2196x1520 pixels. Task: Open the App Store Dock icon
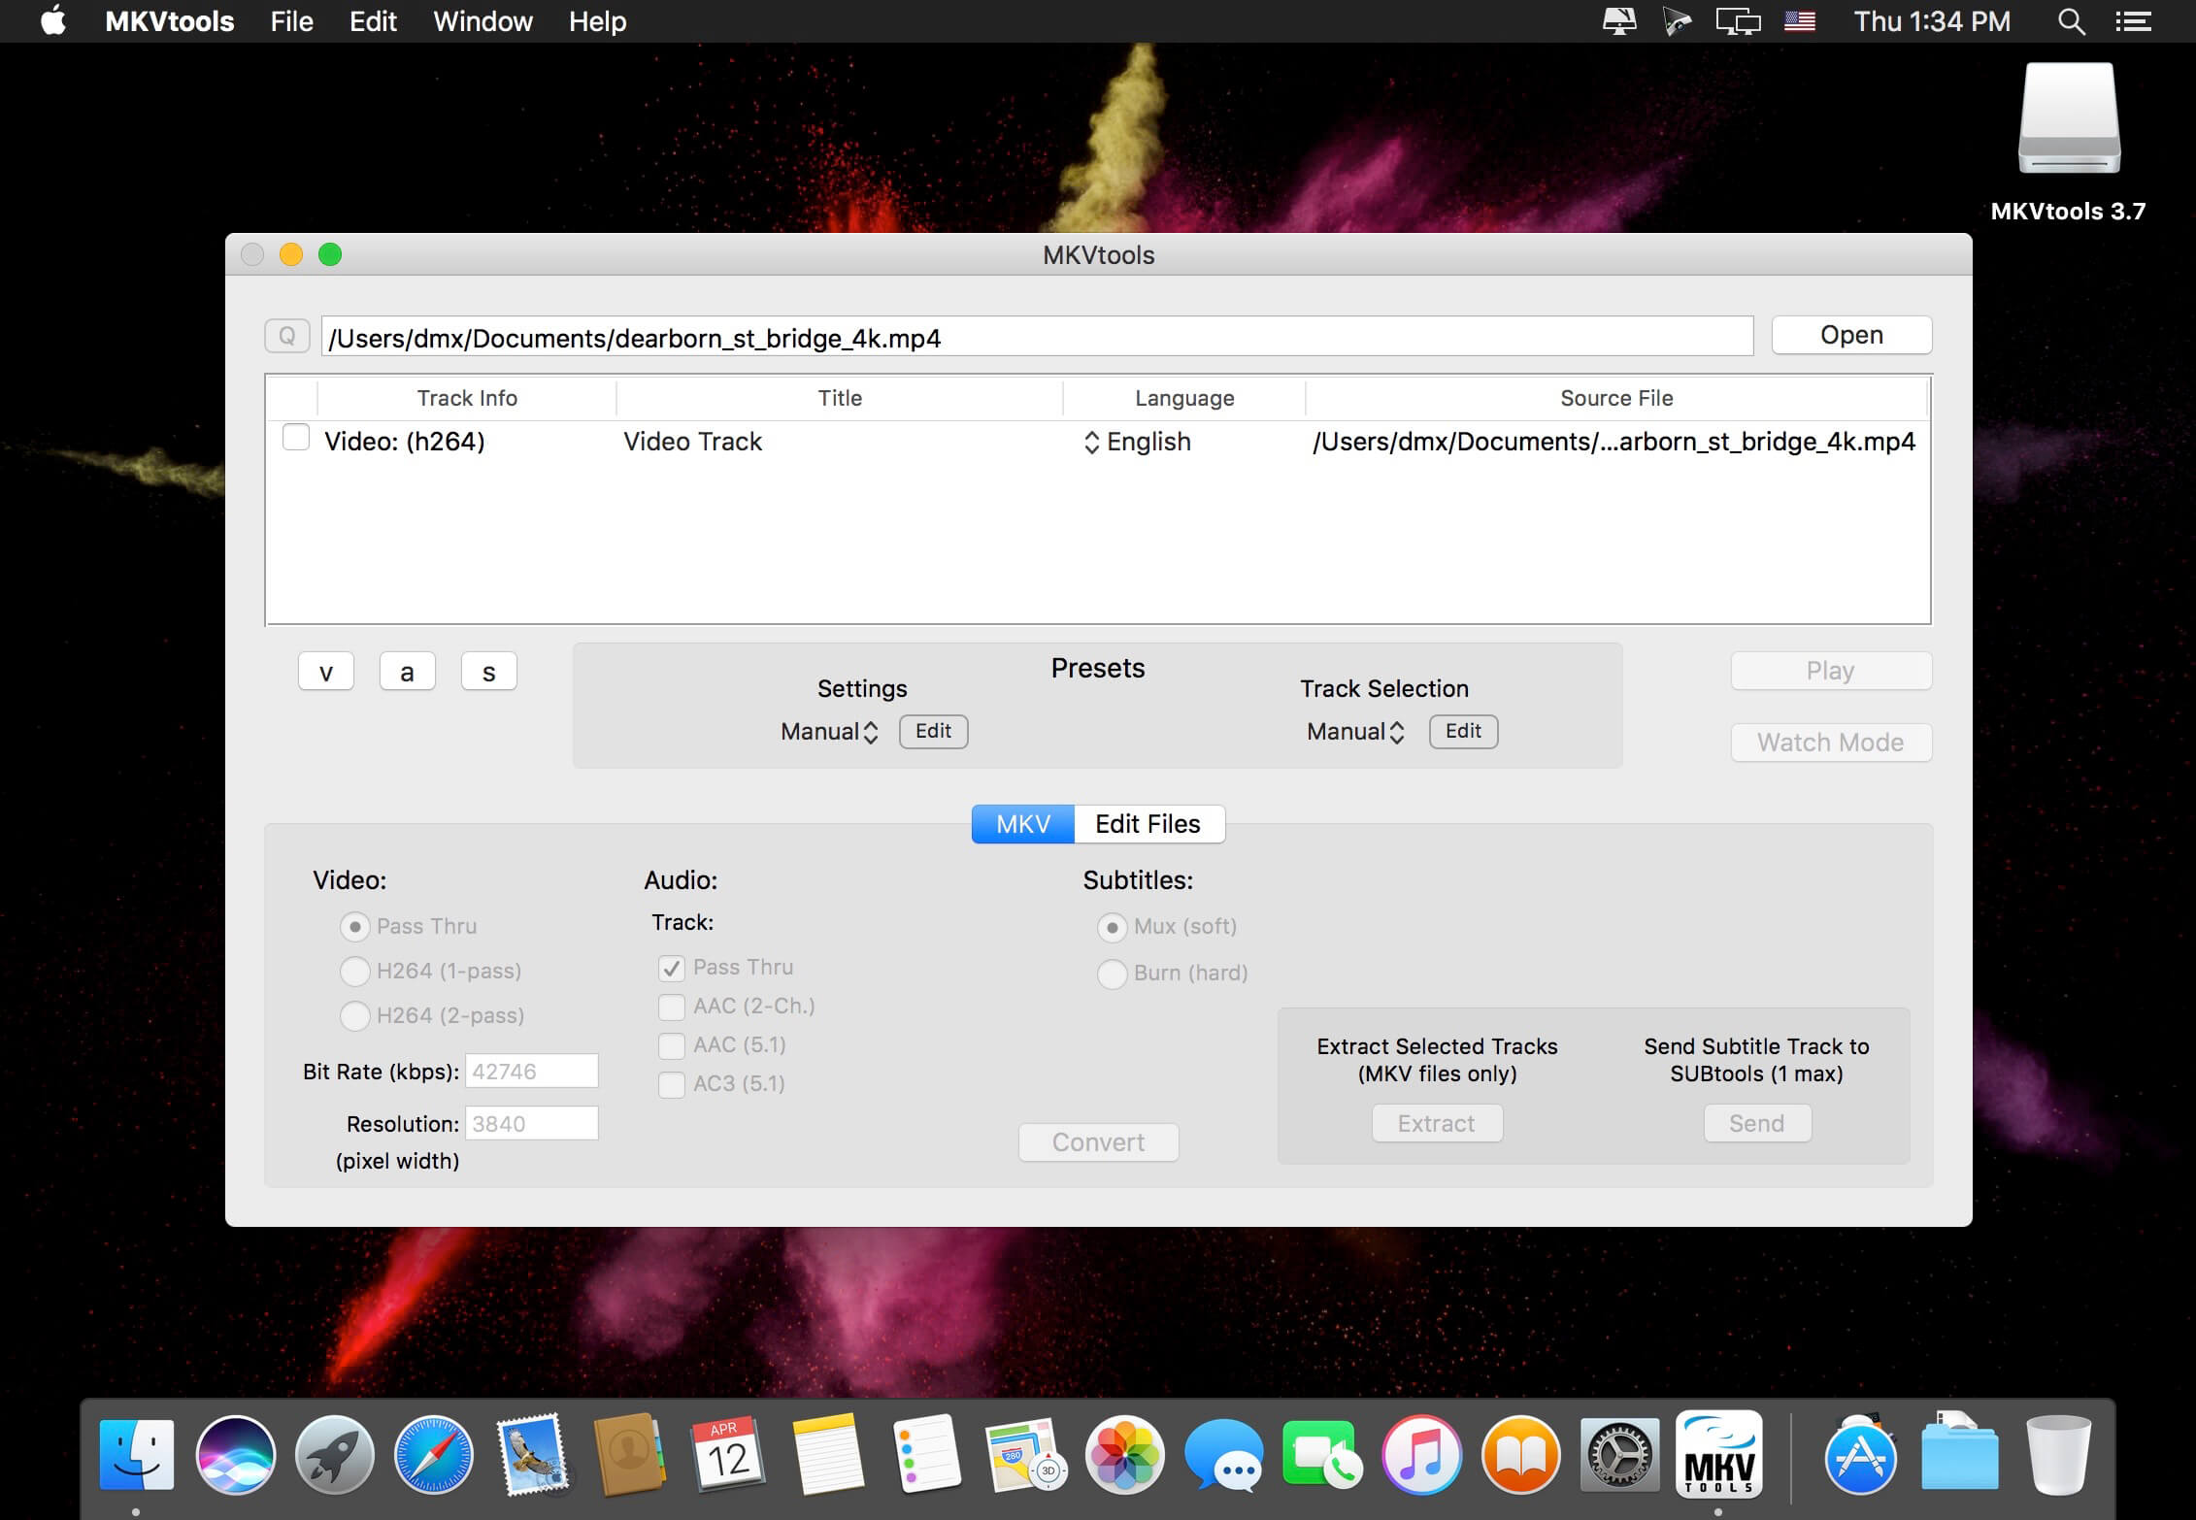(x=1860, y=1456)
